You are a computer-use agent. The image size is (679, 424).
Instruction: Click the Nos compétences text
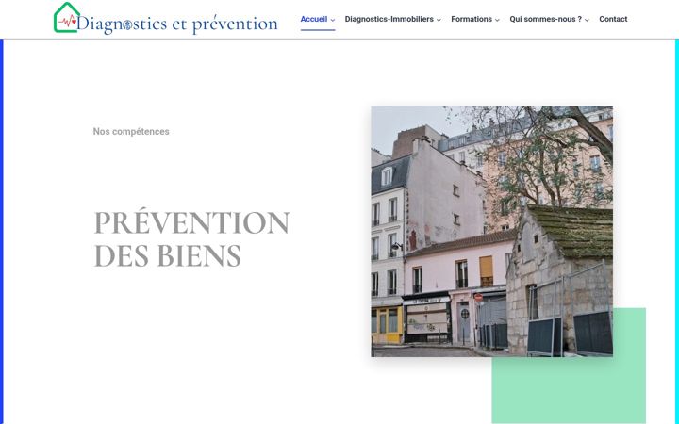[131, 132]
